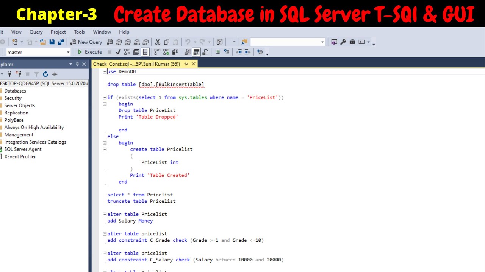This screenshot has width=485, height=272.
Task: Click the DMX query icon
Action: 128,42
